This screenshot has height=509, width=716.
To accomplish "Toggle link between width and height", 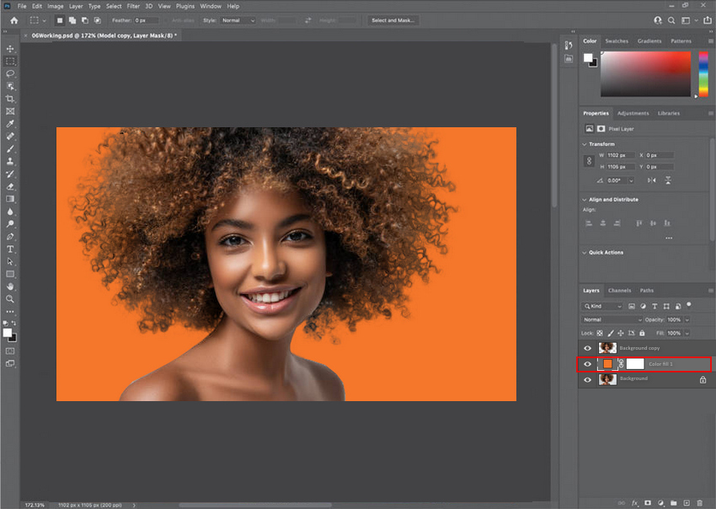I will click(x=589, y=161).
